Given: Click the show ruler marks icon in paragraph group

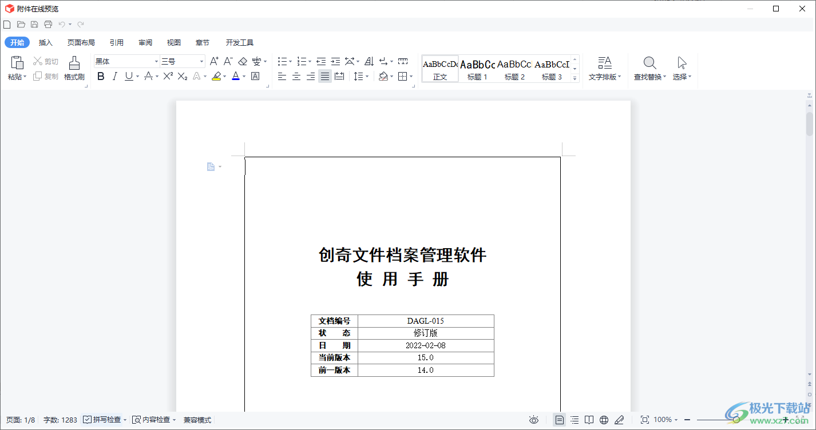Looking at the screenshot, I should coord(403,61).
